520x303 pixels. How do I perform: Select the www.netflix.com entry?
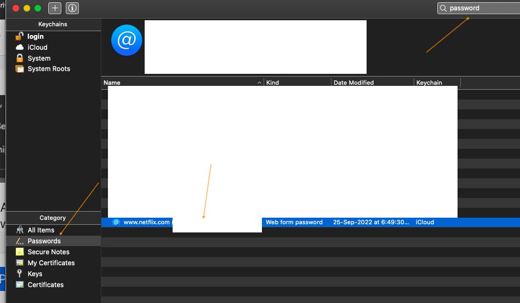click(311, 222)
